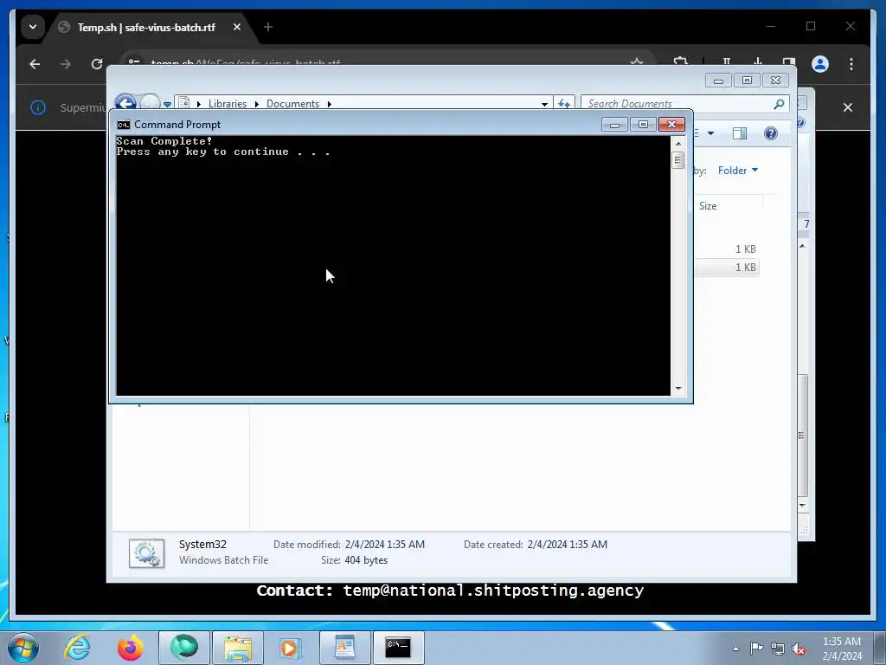The image size is (886, 665).
Task: Bookmark this page with the star icon
Action: coord(637,61)
